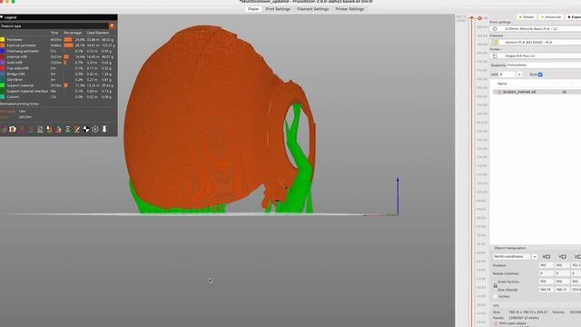
Task: Open the Filament Settings tab
Action: tap(312, 9)
